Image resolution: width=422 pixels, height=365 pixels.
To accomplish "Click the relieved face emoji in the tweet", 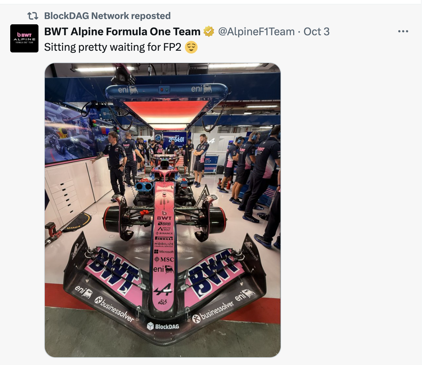I will 191,47.
